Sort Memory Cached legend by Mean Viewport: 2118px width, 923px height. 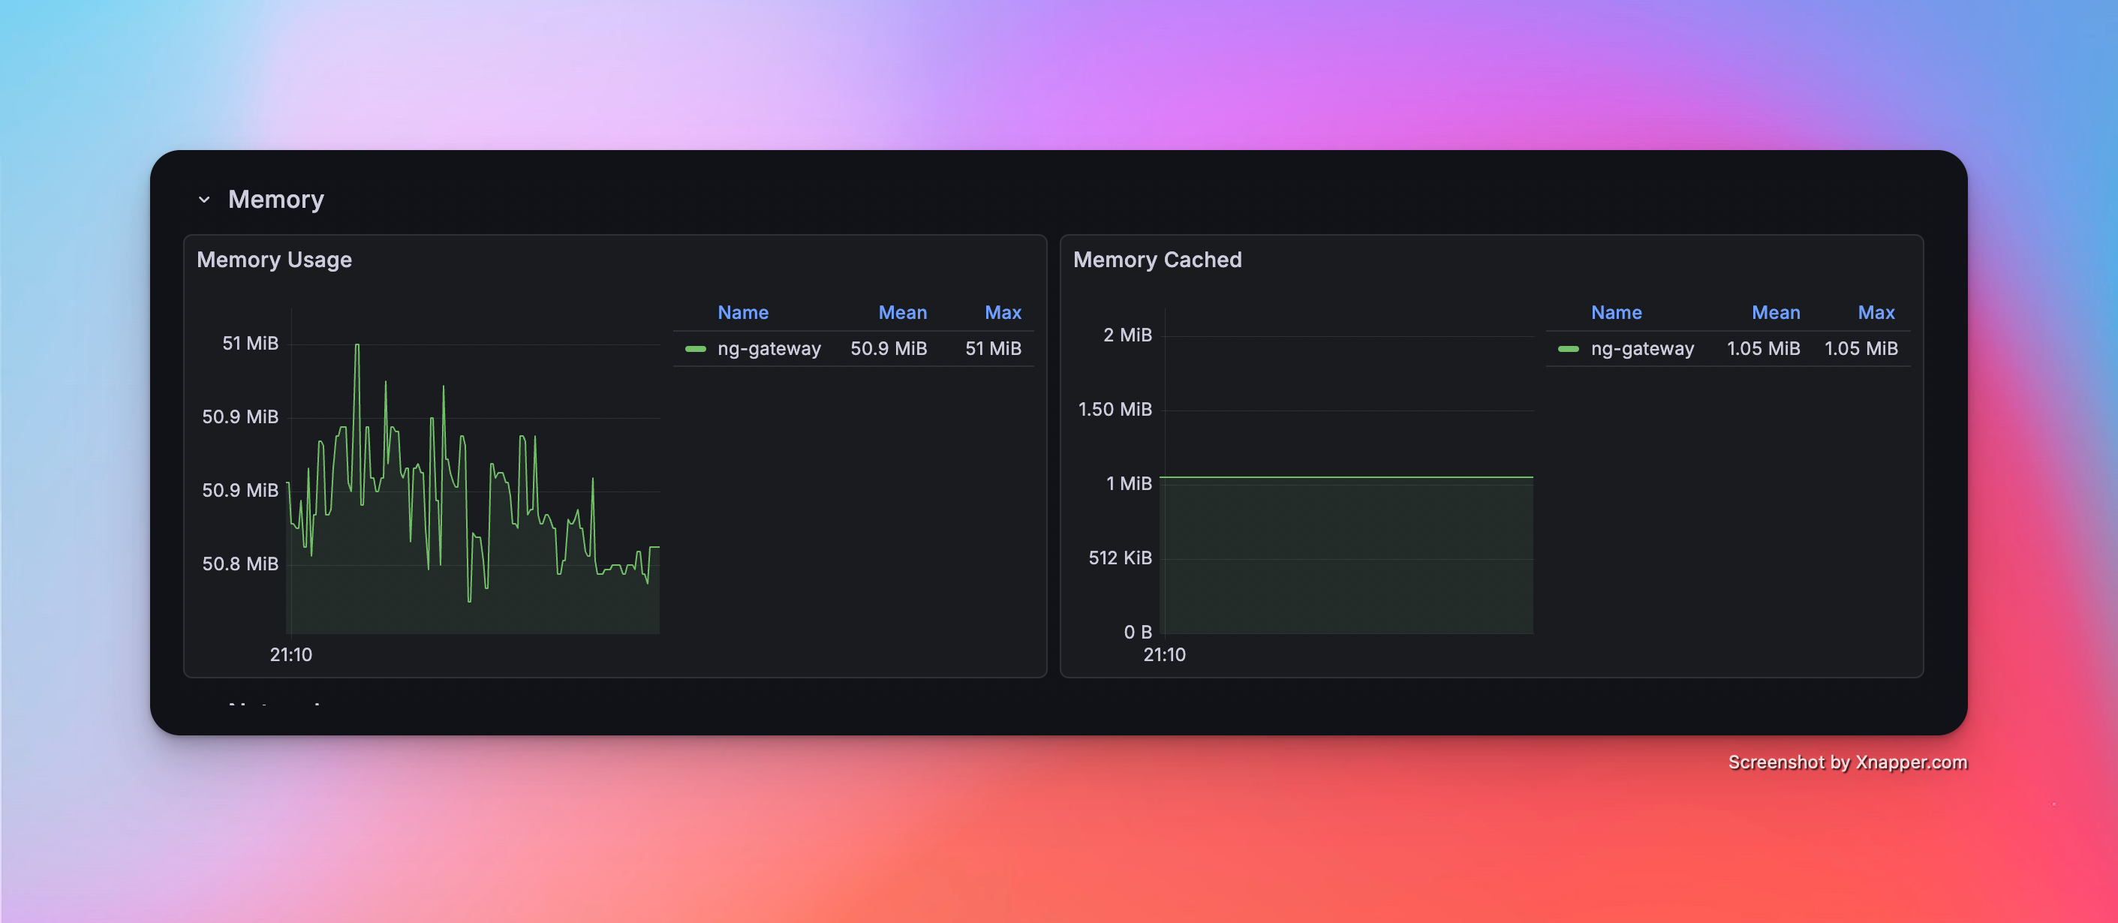pyautogui.click(x=1775, y=312)
